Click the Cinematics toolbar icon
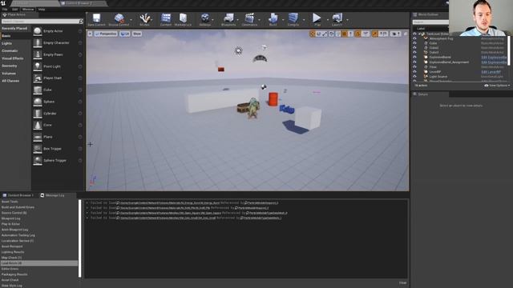This screenshot has width=513, height=288. (249, 19)
